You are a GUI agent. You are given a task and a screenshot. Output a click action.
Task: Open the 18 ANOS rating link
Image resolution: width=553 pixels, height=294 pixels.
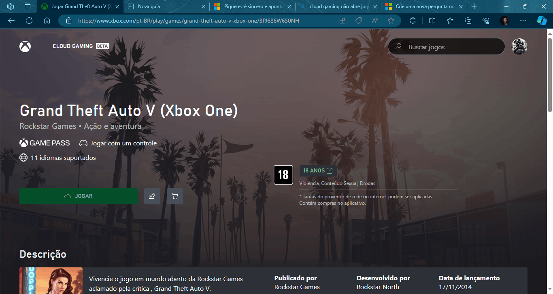coord(318,171)
